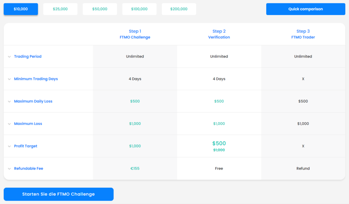Open the $100,000 account size tab
349x204 pixels.
point(139,9)
